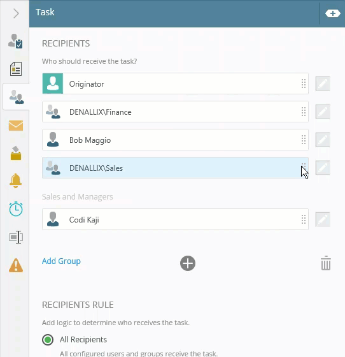This screenshot has width=345, height=357.
Task: Grab the DENALLIX\Sales row drag handle
Action: pyautogui.click(x=304, y=168)
